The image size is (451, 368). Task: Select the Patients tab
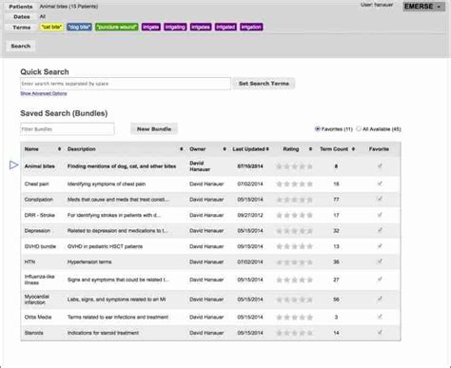21,7
